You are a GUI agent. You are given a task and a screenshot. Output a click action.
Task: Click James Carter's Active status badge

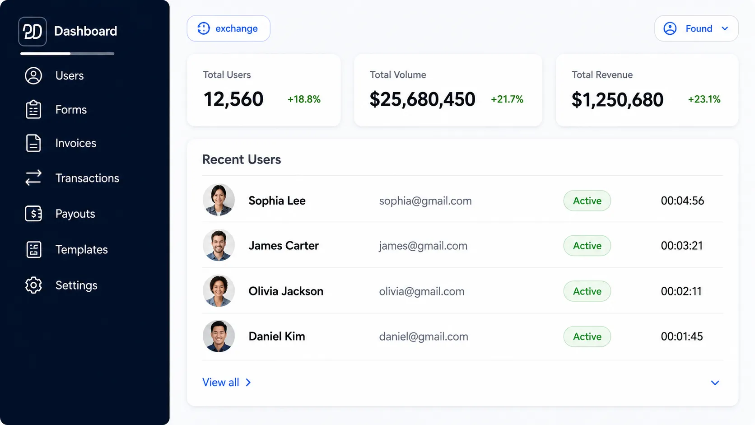pos(587,246)
